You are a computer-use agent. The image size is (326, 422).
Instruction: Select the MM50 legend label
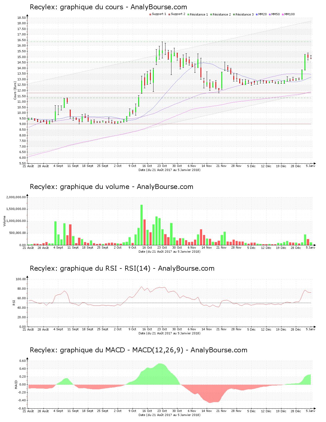(x=275, y=14)
